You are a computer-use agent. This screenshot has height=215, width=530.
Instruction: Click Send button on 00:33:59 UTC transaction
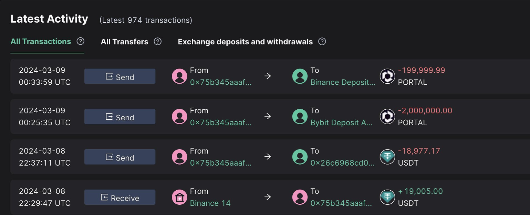(120, 76)
